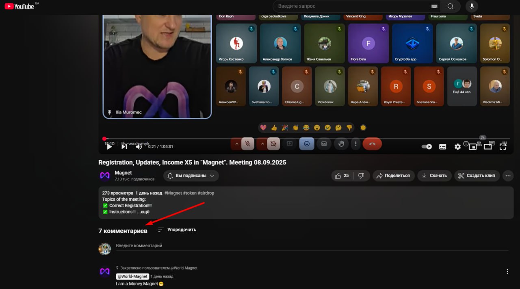Click the Введите комментарий comment field

pos(312,246)
